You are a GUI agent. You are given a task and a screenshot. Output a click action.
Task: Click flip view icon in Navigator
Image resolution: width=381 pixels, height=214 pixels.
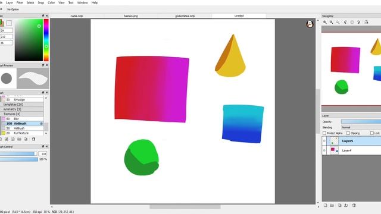[366, 22]
